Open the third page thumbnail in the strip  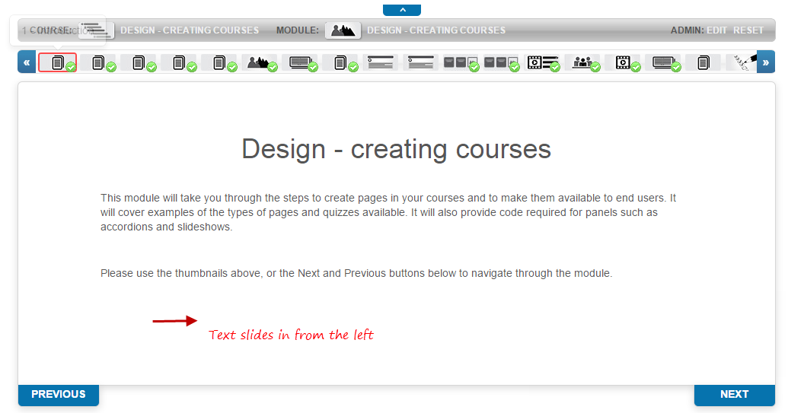pyautogui.click(x=139, y=62)
